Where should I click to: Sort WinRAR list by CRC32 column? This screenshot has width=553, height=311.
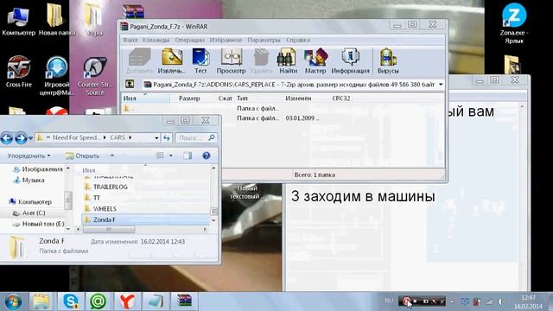(x=341, y=98)
